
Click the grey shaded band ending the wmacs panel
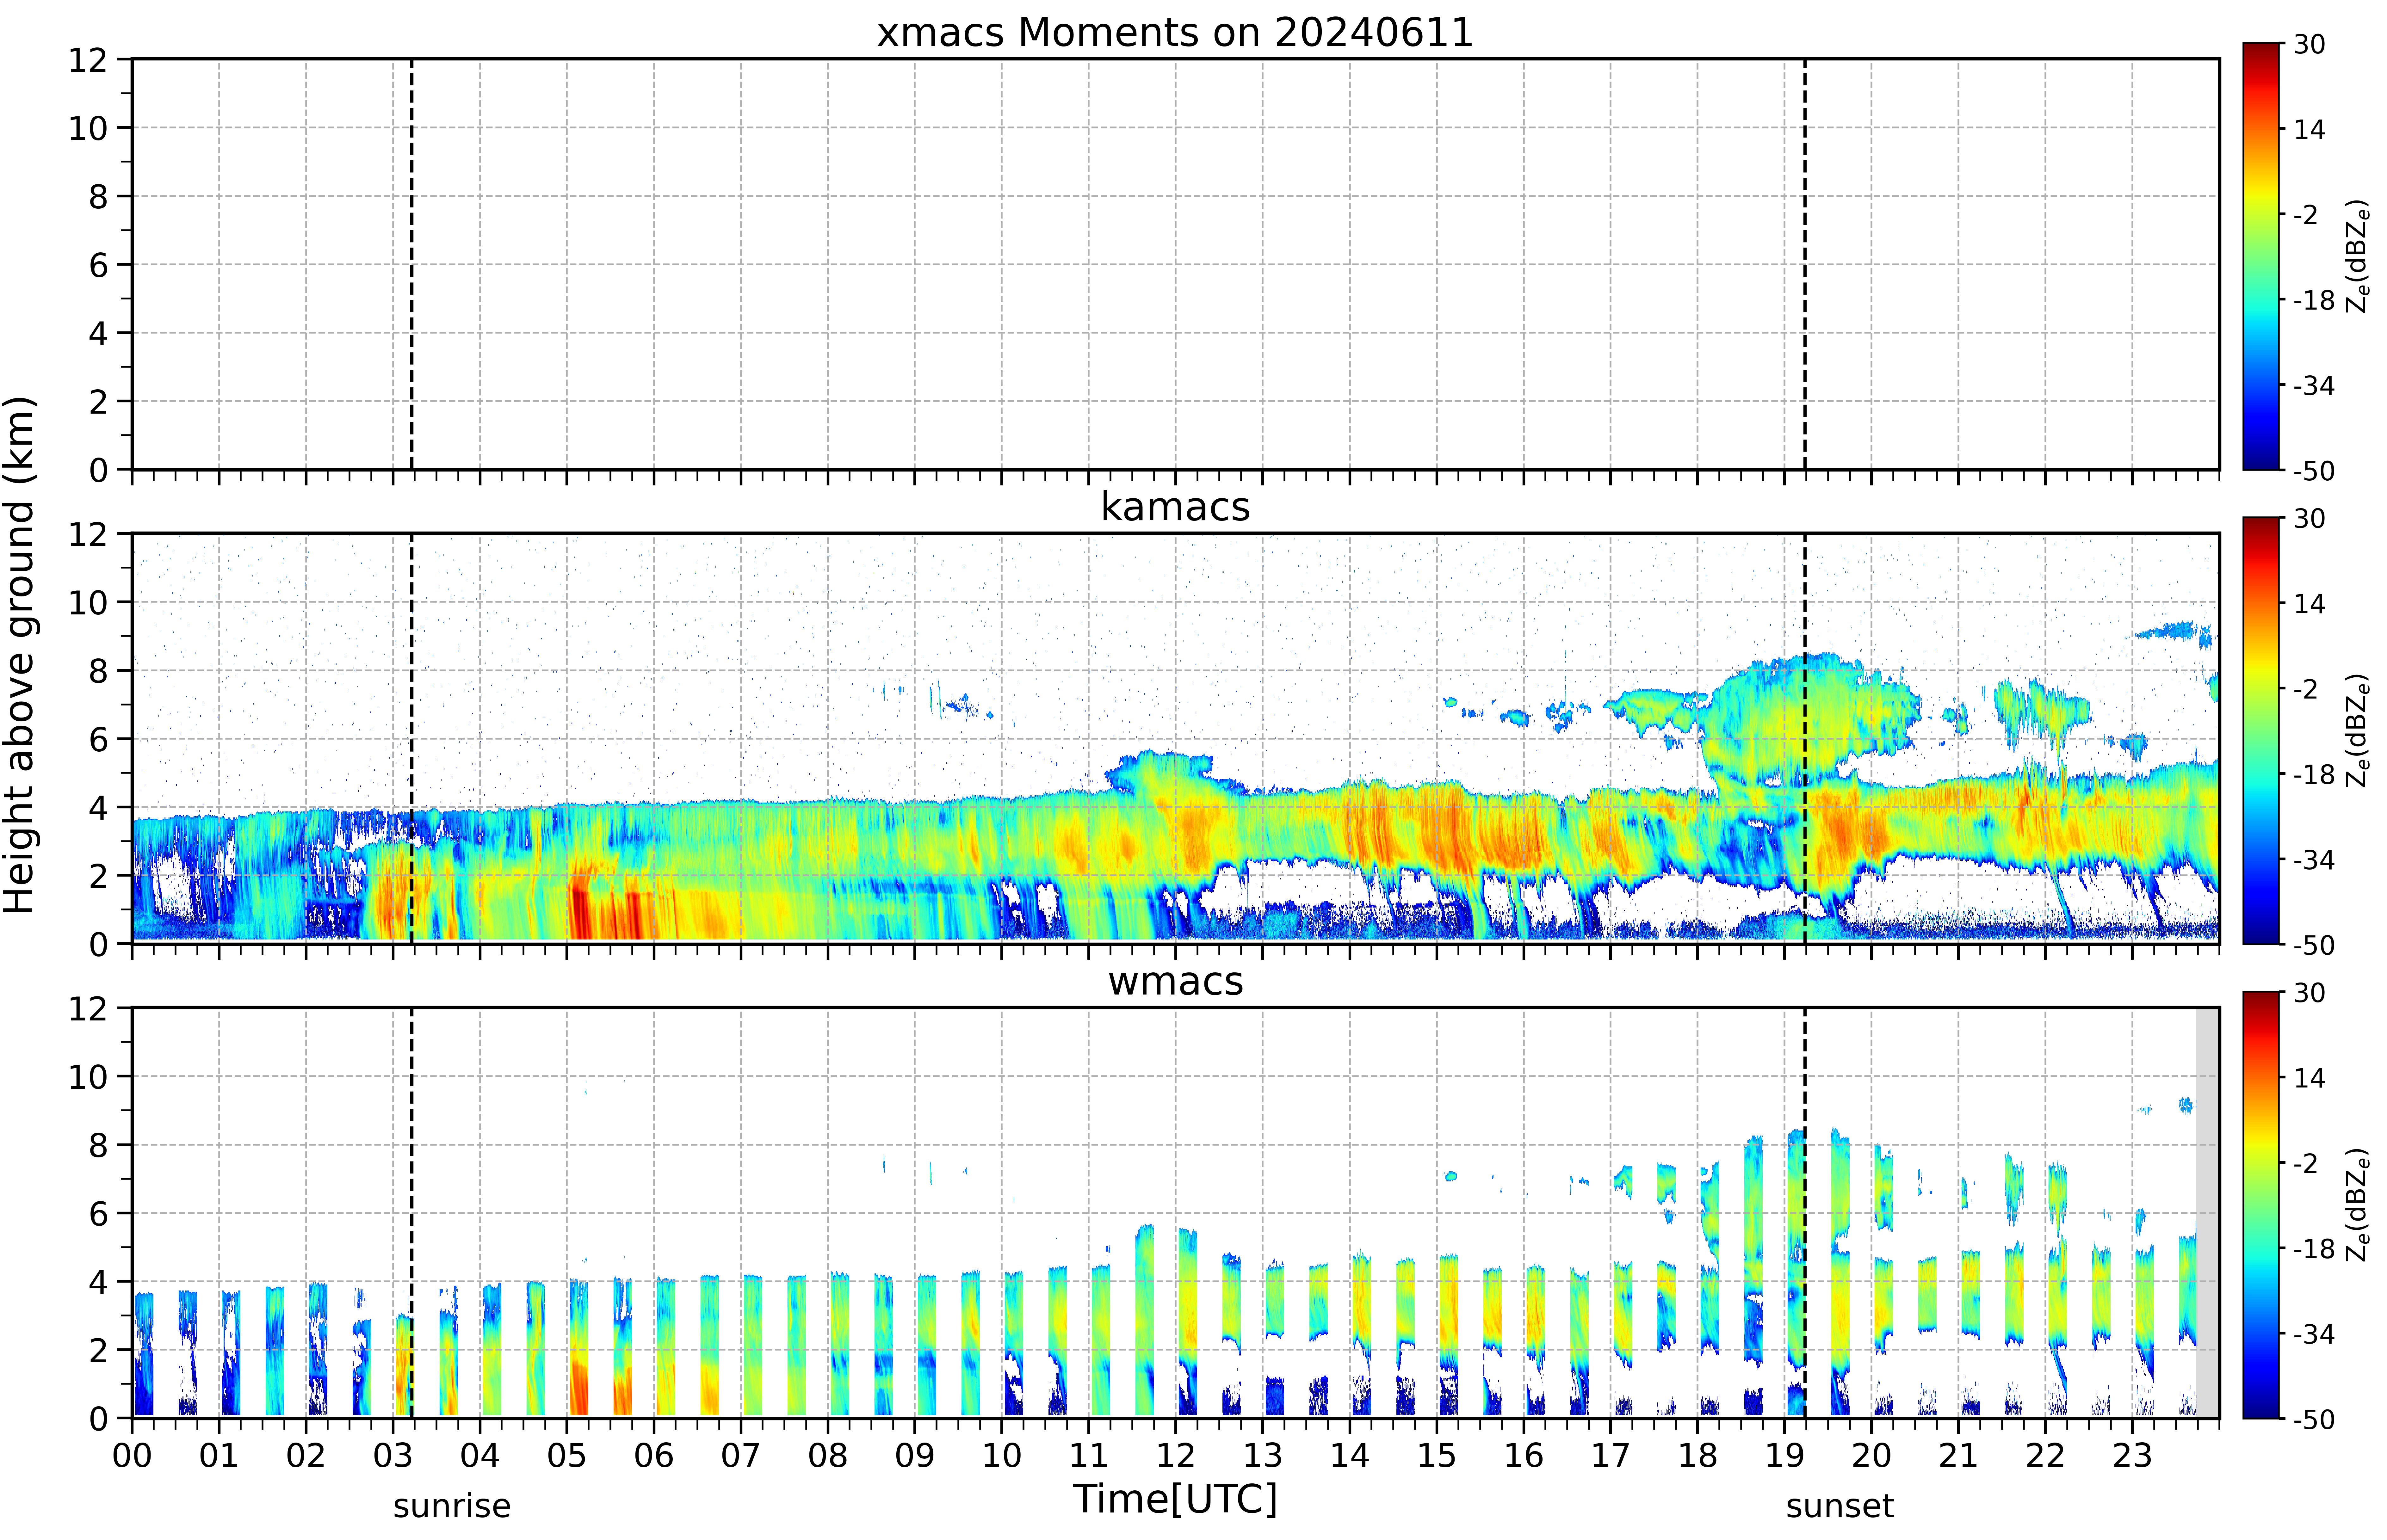(2207, 1213)
